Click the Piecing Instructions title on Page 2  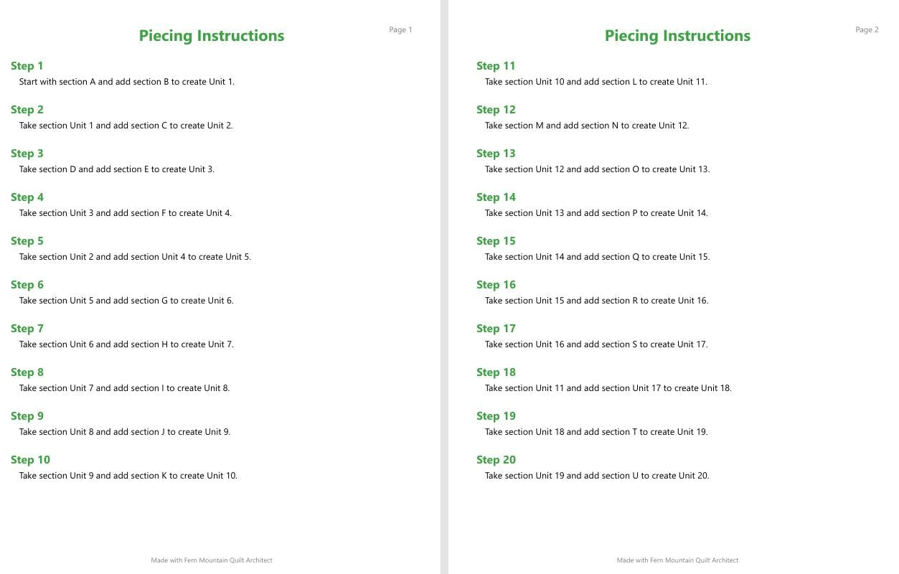[x=677, y=36]
